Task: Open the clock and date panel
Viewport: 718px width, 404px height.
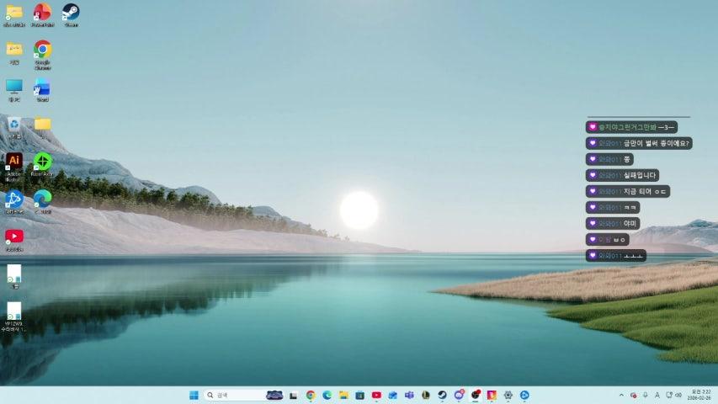Action: tap(699, 395)
